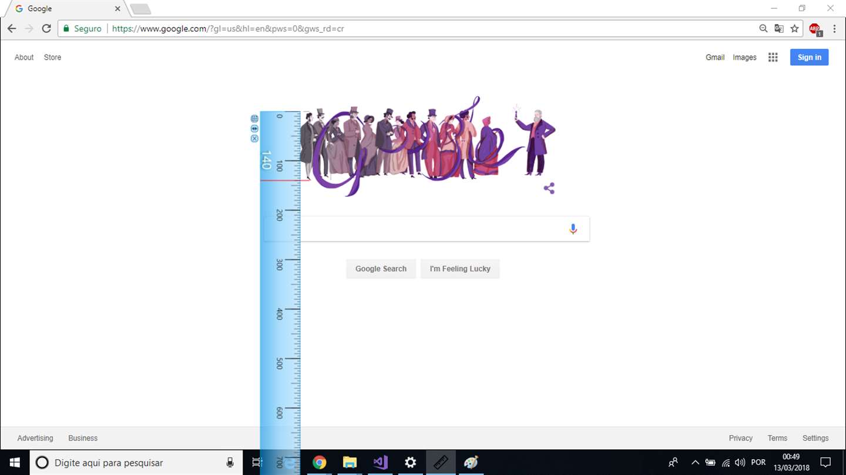This screenshot has width=846, height=475.
Task: Open the Settings gear in taskbar
Action: (411, 463)
